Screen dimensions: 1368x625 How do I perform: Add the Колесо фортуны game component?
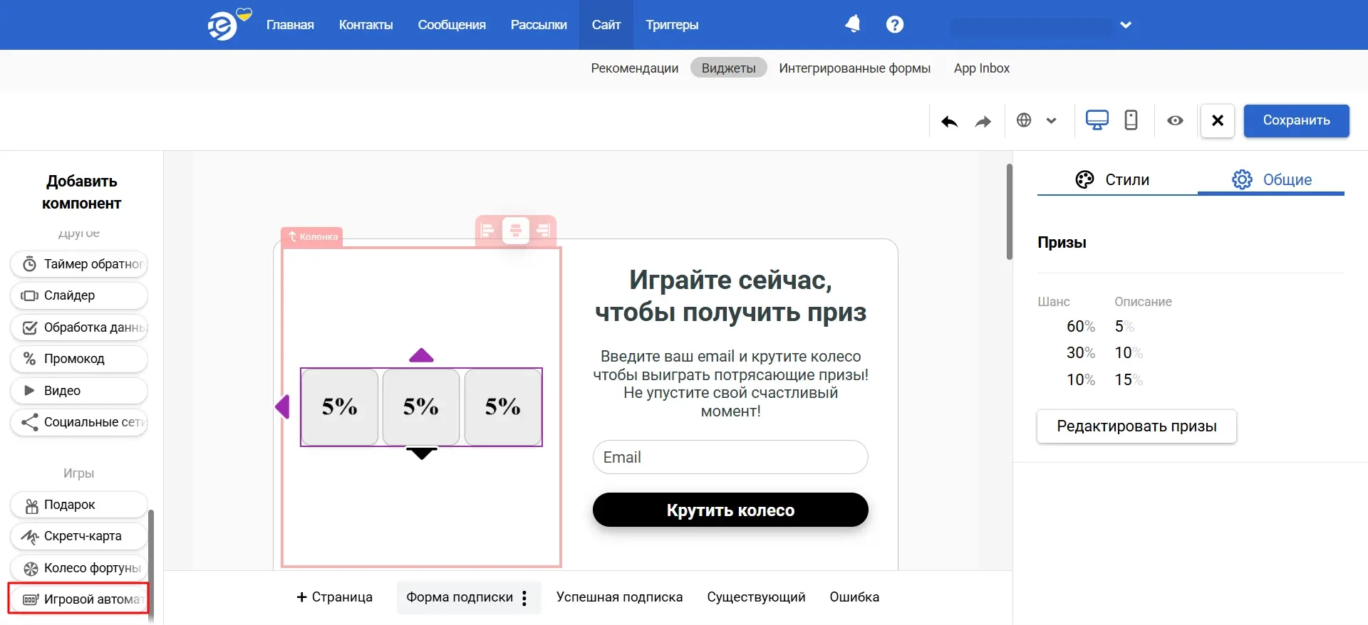click(79, 568)
